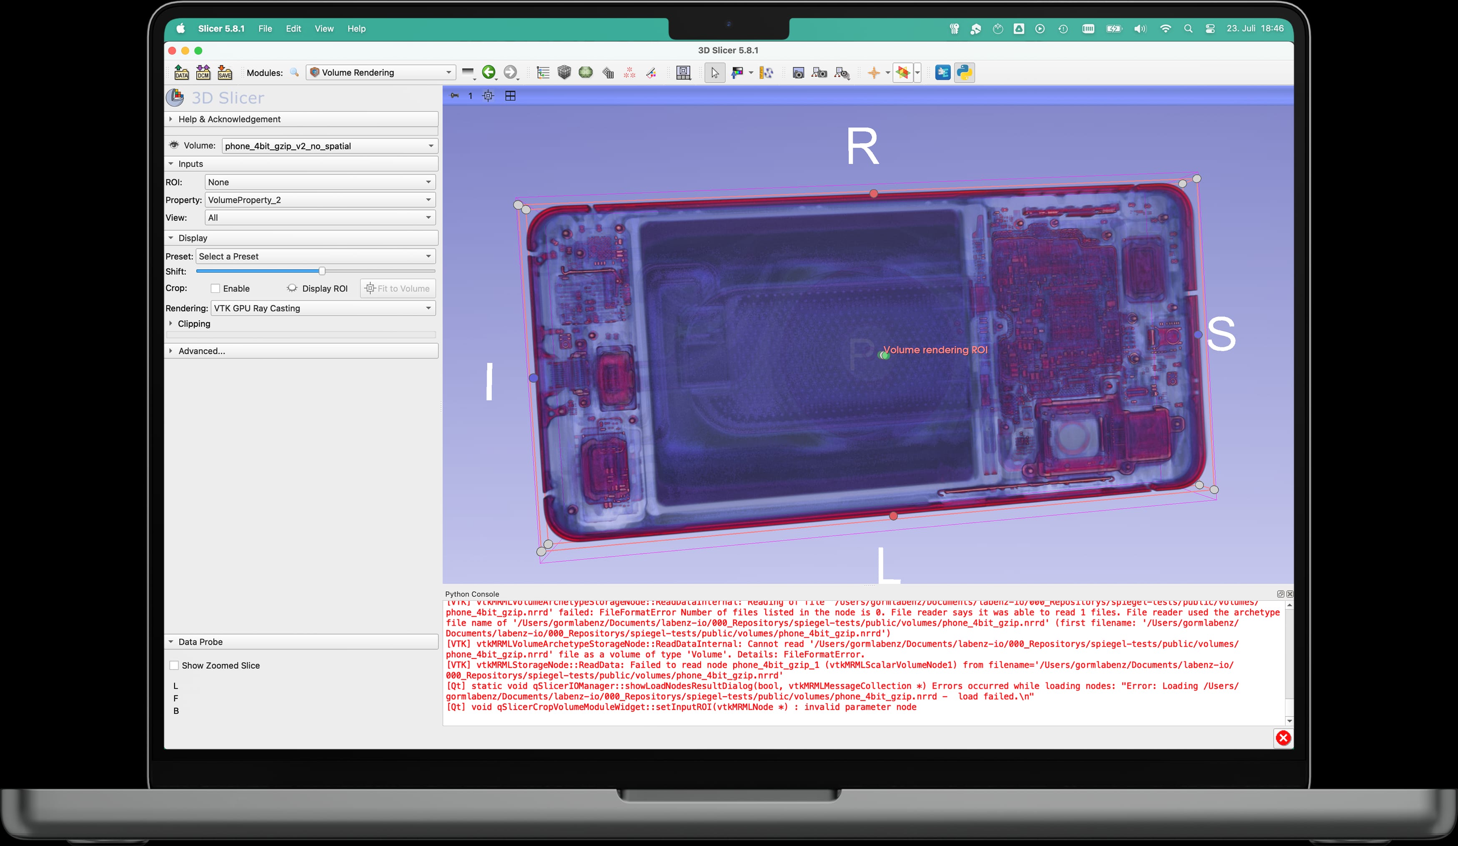The image size is (1458, 846).
Task: Open the View All dropdown
Action: coord(320,218)
